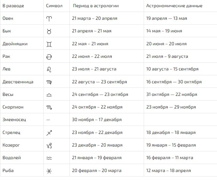Select the Змееносец row name
This screenshot has width=217, height=181.
14,120
